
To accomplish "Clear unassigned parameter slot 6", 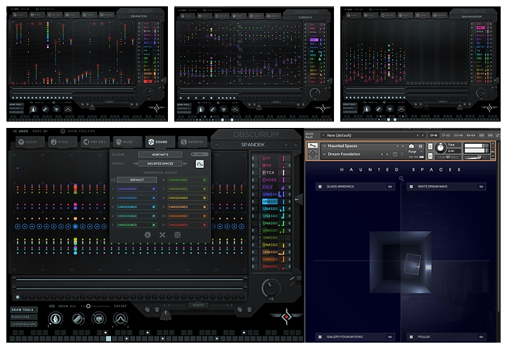I will pyautogui.click(x=204, y=180).
